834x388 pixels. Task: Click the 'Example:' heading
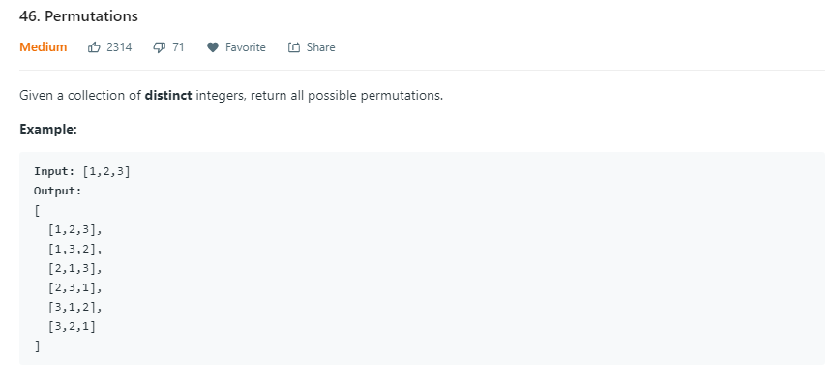47,129
